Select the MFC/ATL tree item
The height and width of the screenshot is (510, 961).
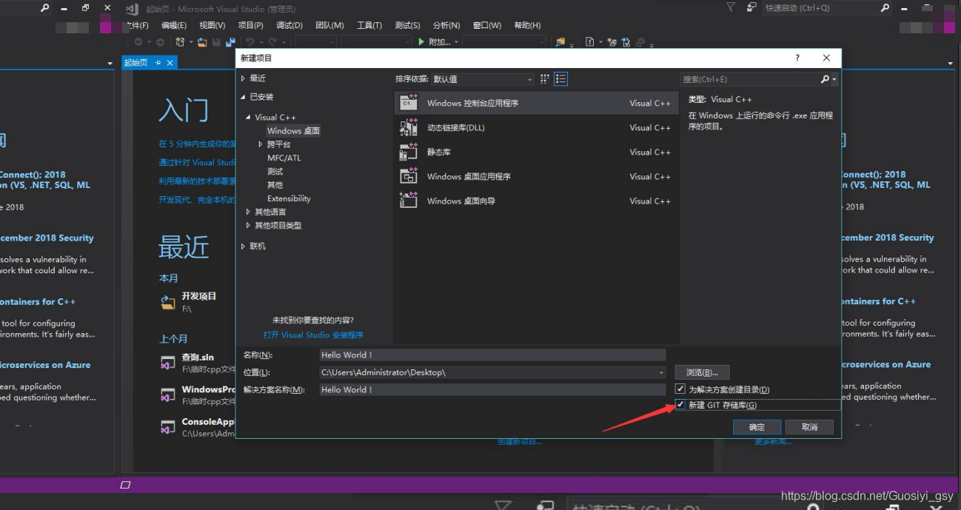coord(284,158)
